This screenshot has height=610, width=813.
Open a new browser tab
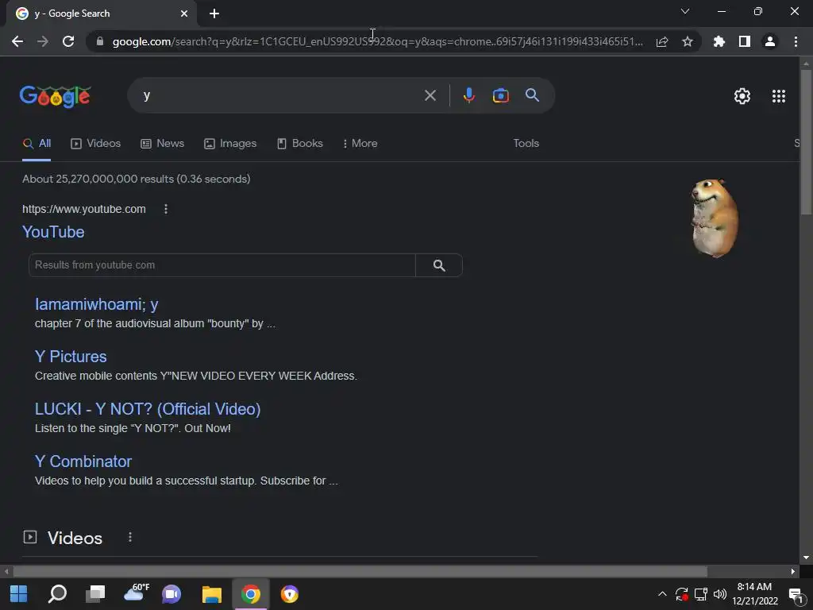(214, 14)
